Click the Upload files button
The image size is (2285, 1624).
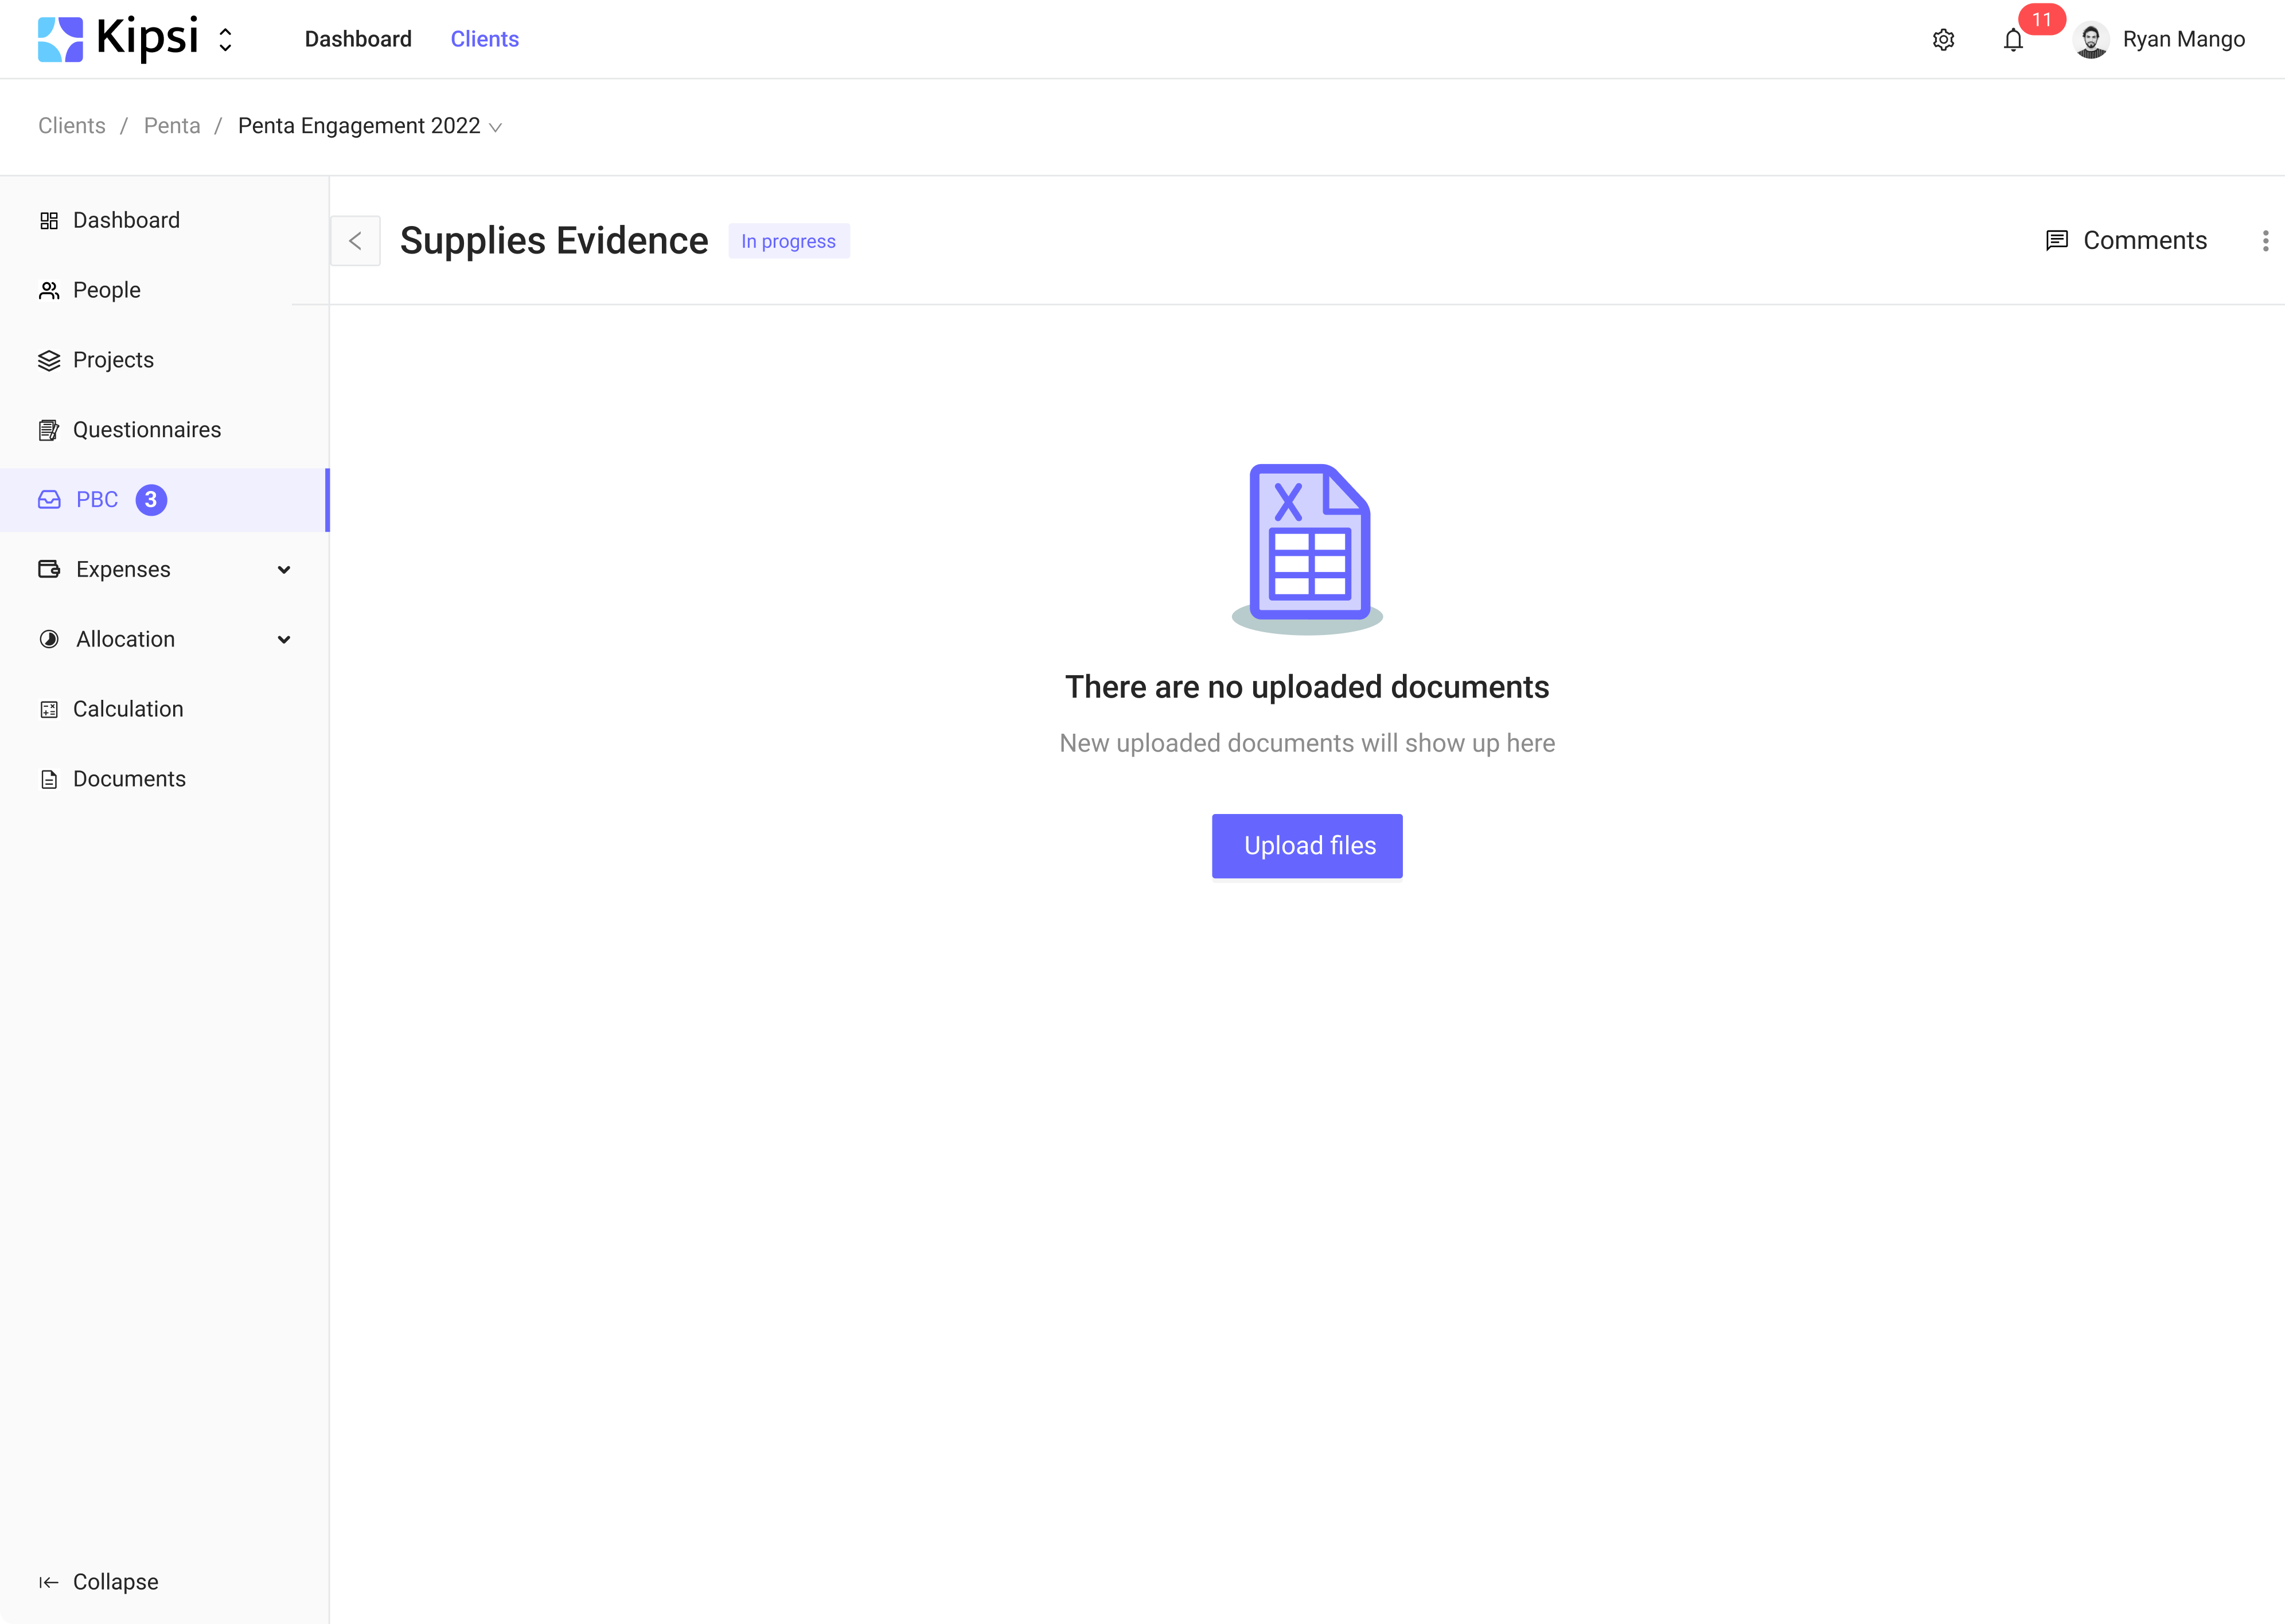pyautogui.click(x=1308, y=846)
